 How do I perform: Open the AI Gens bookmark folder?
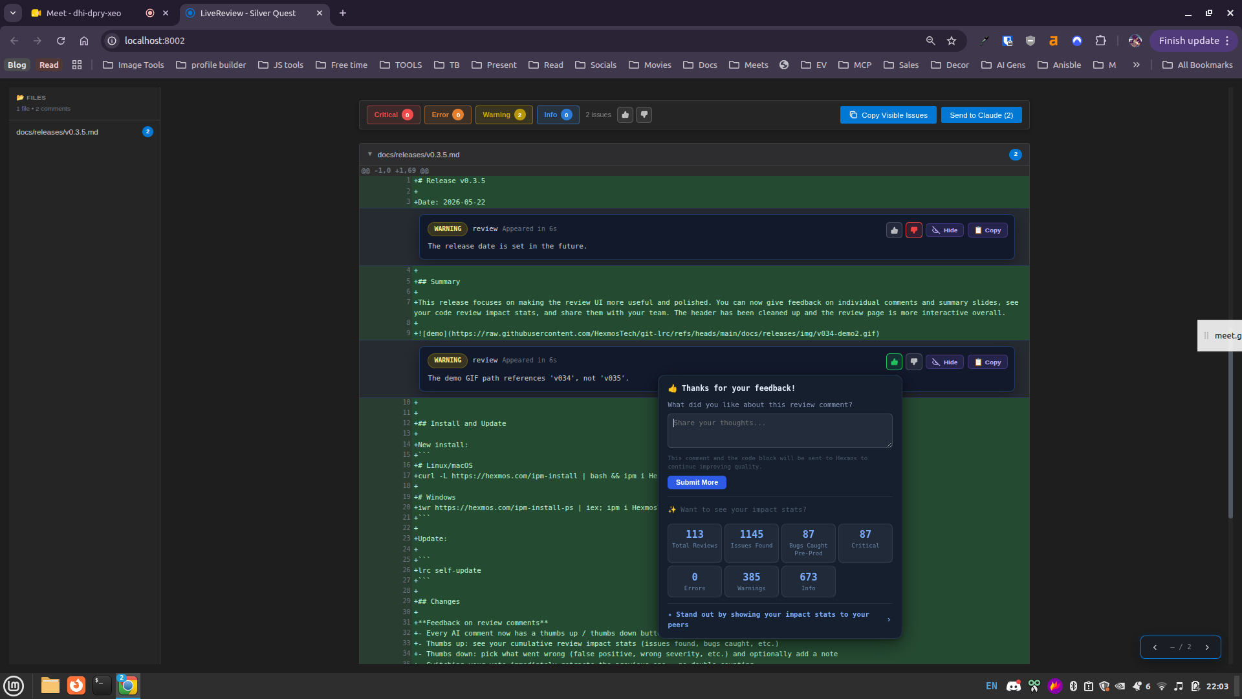click(1003, 65)
